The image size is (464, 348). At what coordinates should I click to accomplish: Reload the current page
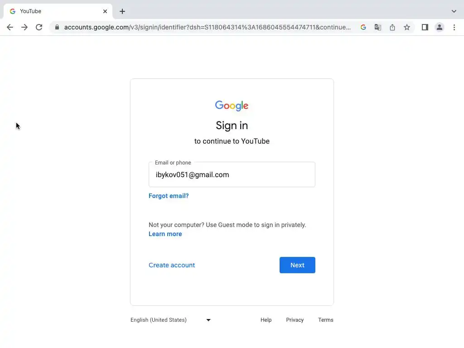(x=39, y=27)
